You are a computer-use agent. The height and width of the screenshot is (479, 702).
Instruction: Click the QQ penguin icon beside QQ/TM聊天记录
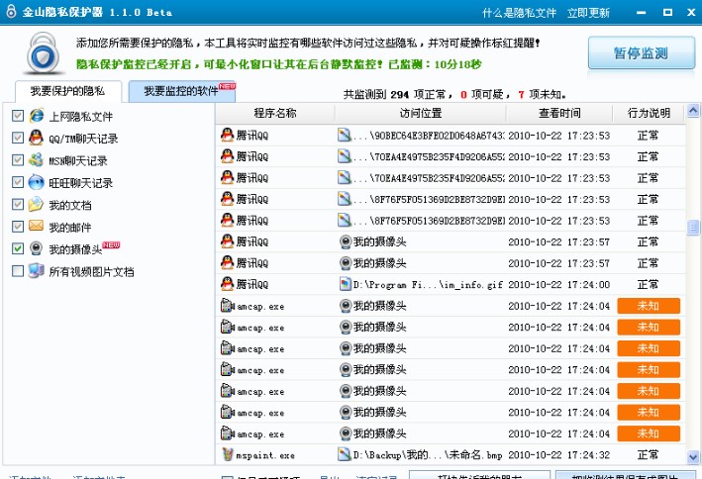pos(36,138)
